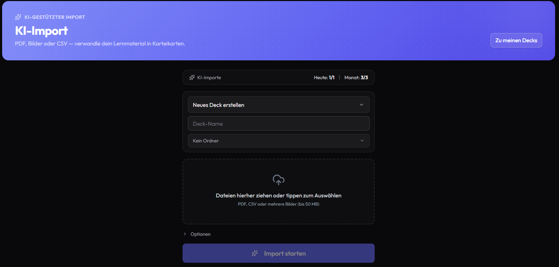Image resolution: width=559 pixels, height=267 pixels.
Task: Open the Kein Ordner folder dropdown
Action: pyautogui.click(x=279, y=141)
